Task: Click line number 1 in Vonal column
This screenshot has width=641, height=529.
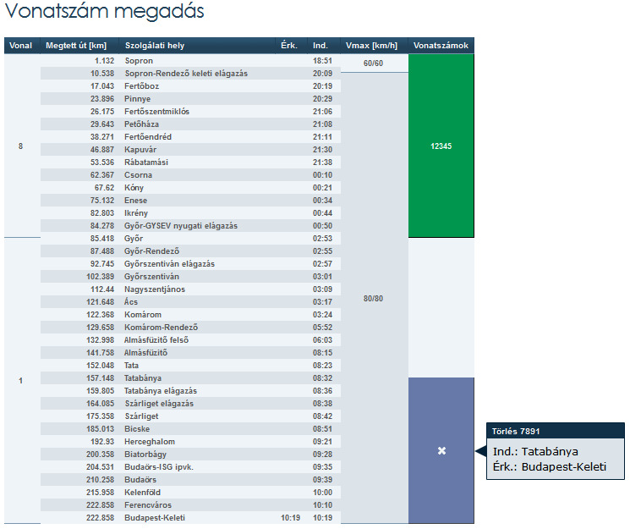Action: [x=20, y=381]
